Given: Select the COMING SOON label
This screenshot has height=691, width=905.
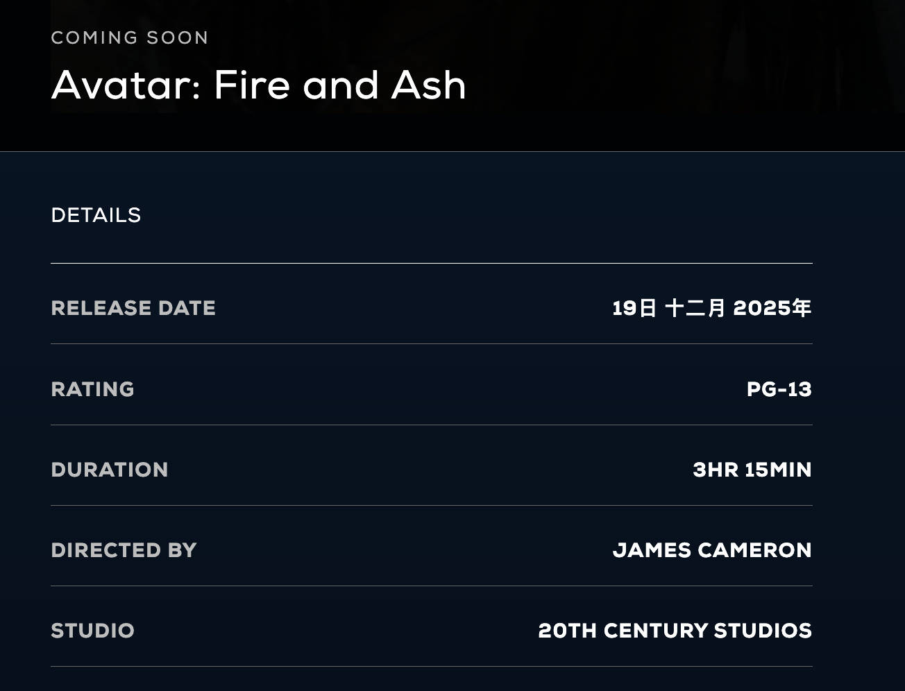Looking at the screenshot, I should click(130, 37).
